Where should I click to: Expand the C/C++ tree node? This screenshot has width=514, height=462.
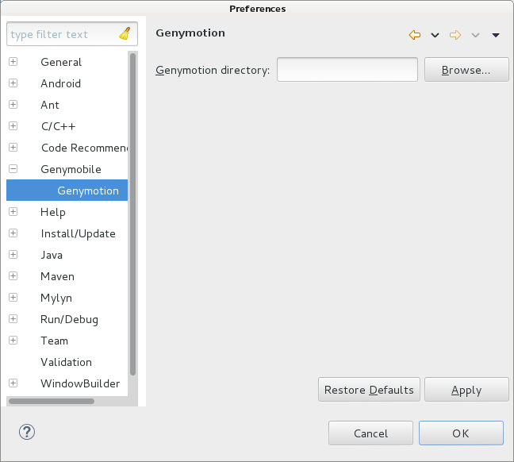click(x=13, y=126)
